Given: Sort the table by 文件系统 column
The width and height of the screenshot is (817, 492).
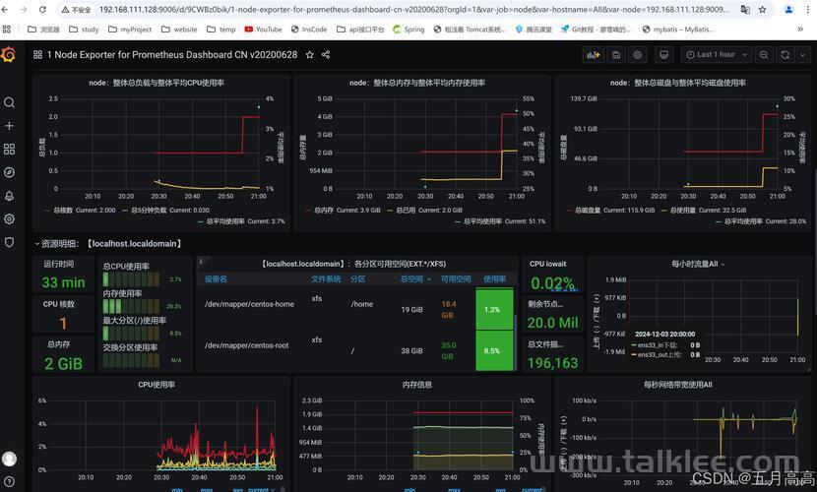Looking at the screenshot, I should pyautogui.click(x=326, y=279).
